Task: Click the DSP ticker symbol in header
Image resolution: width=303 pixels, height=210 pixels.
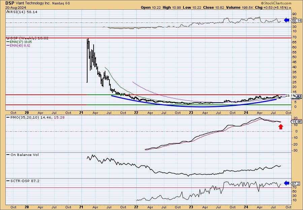Action: point(10,3)
